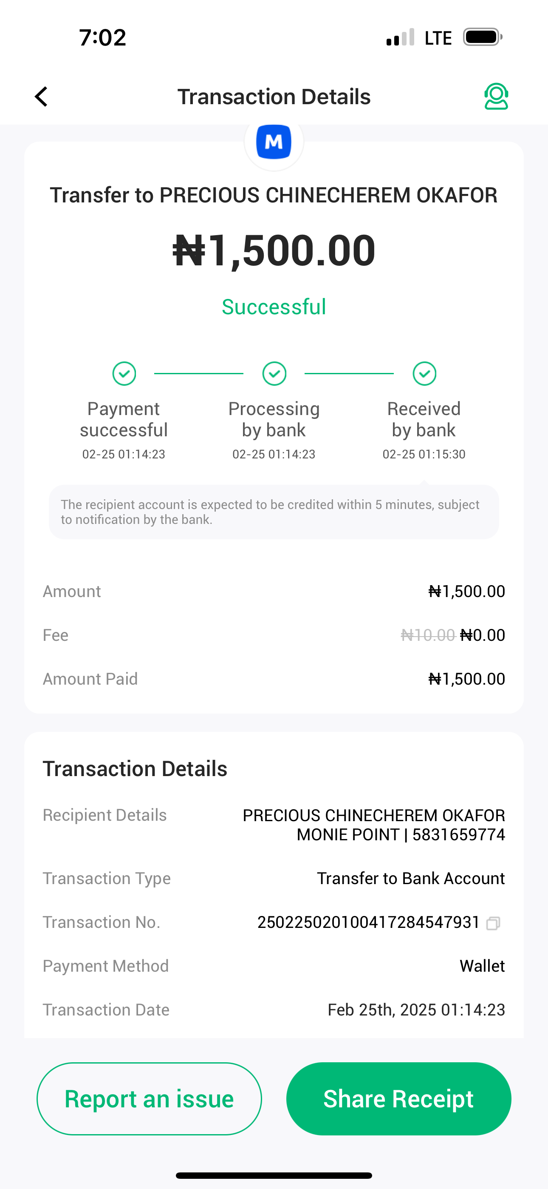Go back using the back arrow
Image resolution: width=548 pixels, height=1189 pixels.
click(42, 97)
